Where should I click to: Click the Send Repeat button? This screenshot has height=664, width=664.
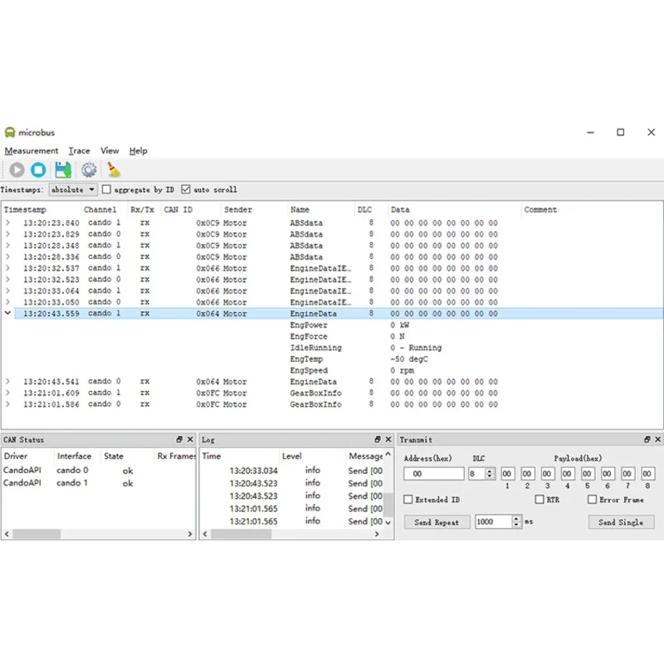437,522
